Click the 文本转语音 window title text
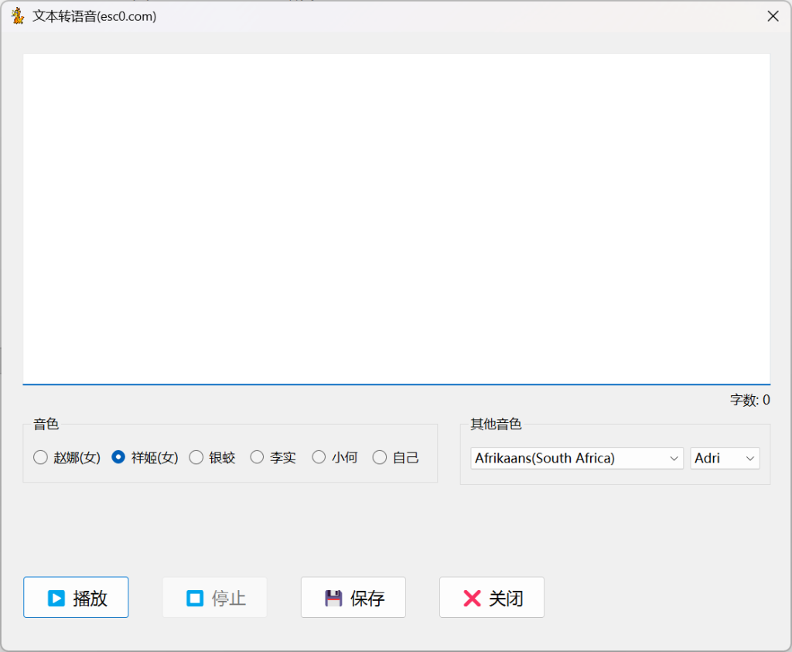This screenshot has width=792, height=652. click(94, 15)
